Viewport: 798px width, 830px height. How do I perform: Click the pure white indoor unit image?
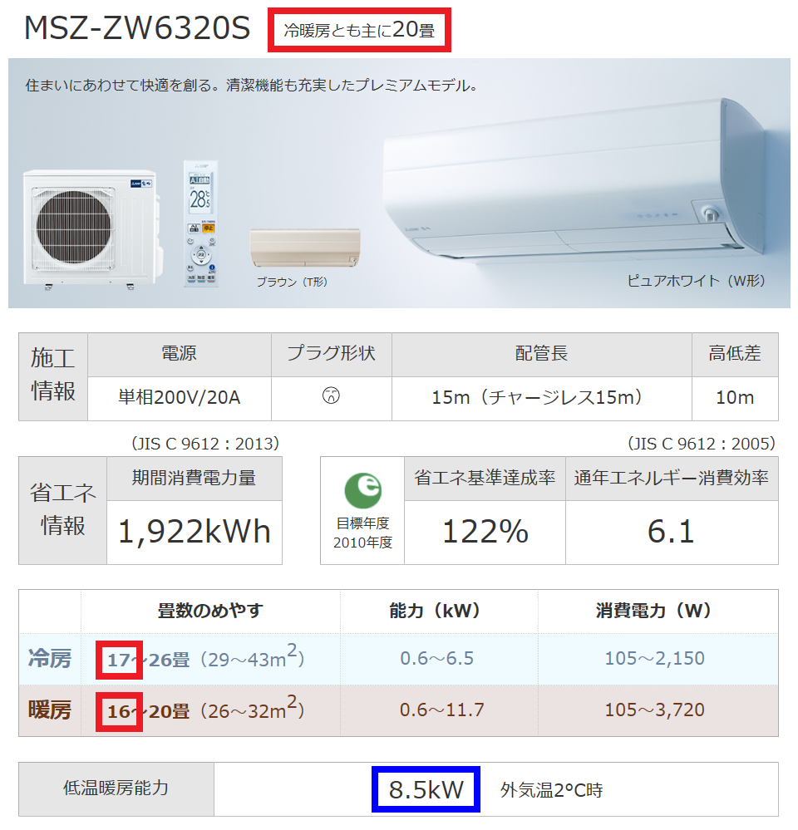coord(574,179)
